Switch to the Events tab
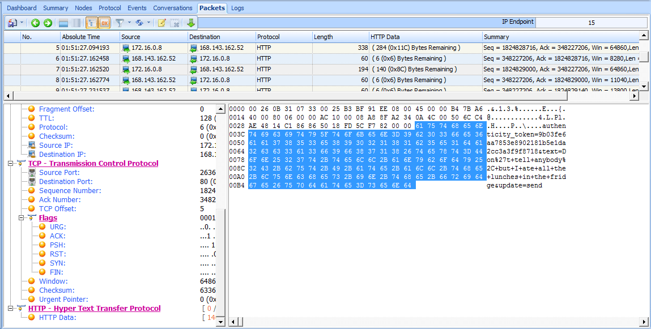 tap(137, 8)
